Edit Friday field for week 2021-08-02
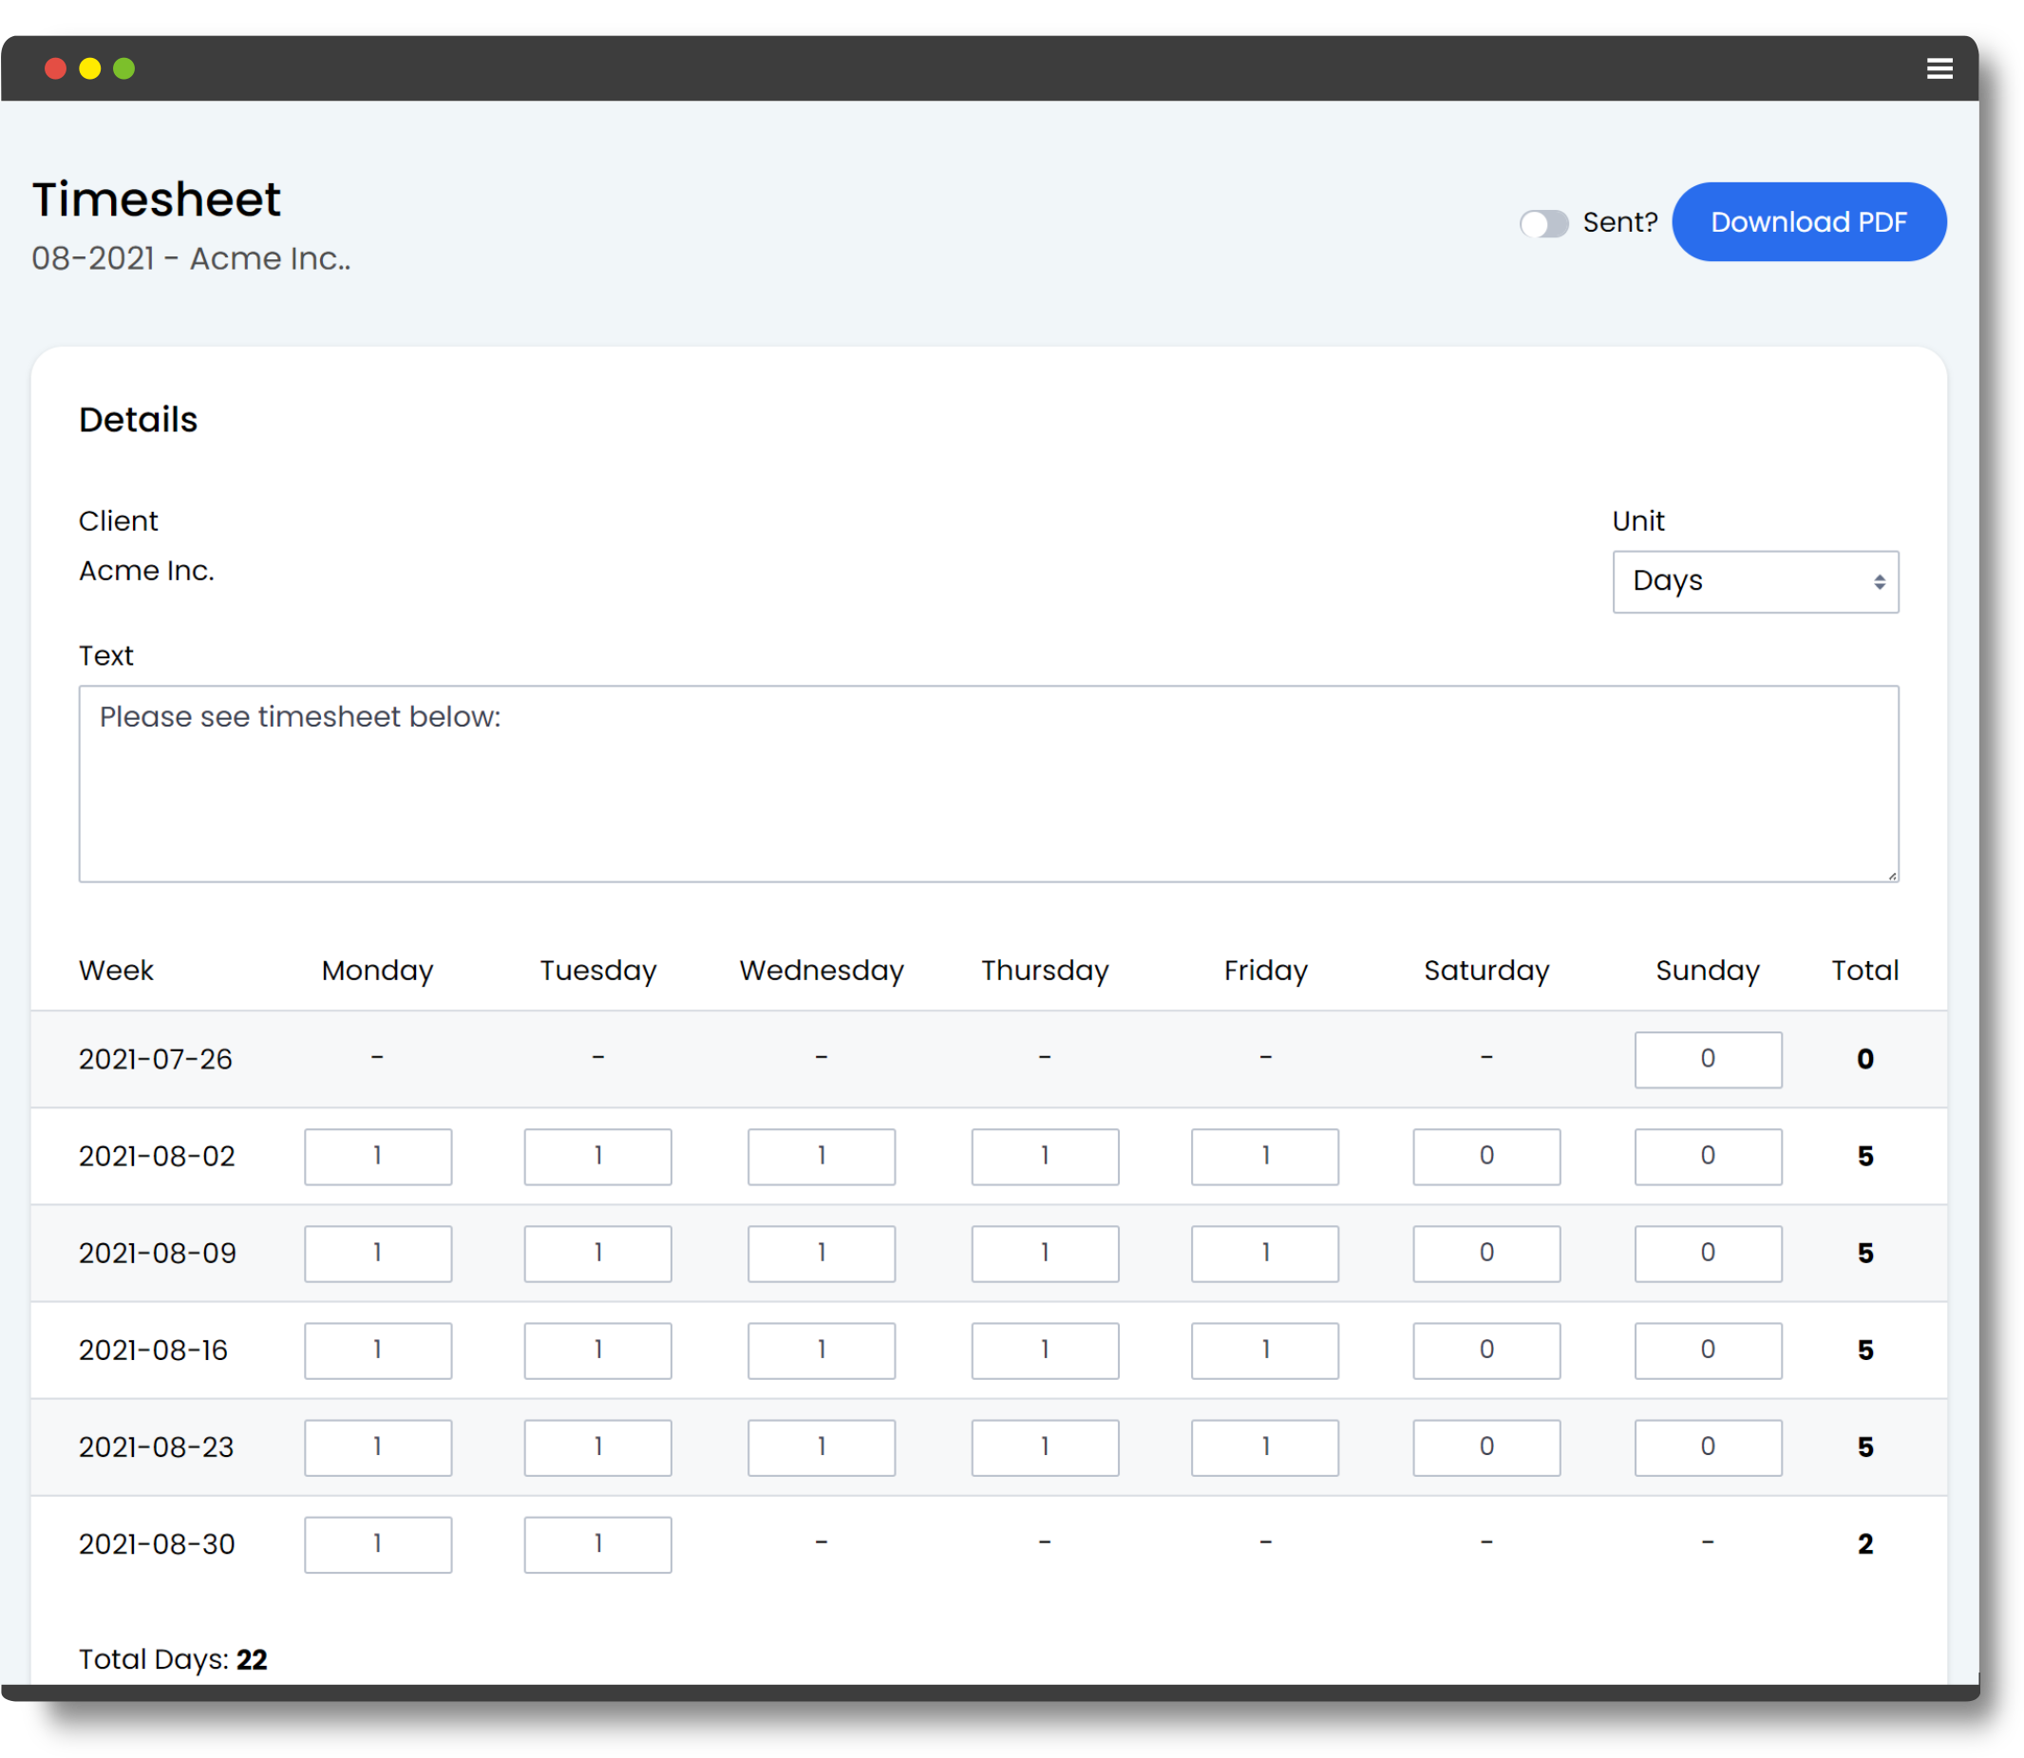2024x1758 pixels. [1264, 1157]
